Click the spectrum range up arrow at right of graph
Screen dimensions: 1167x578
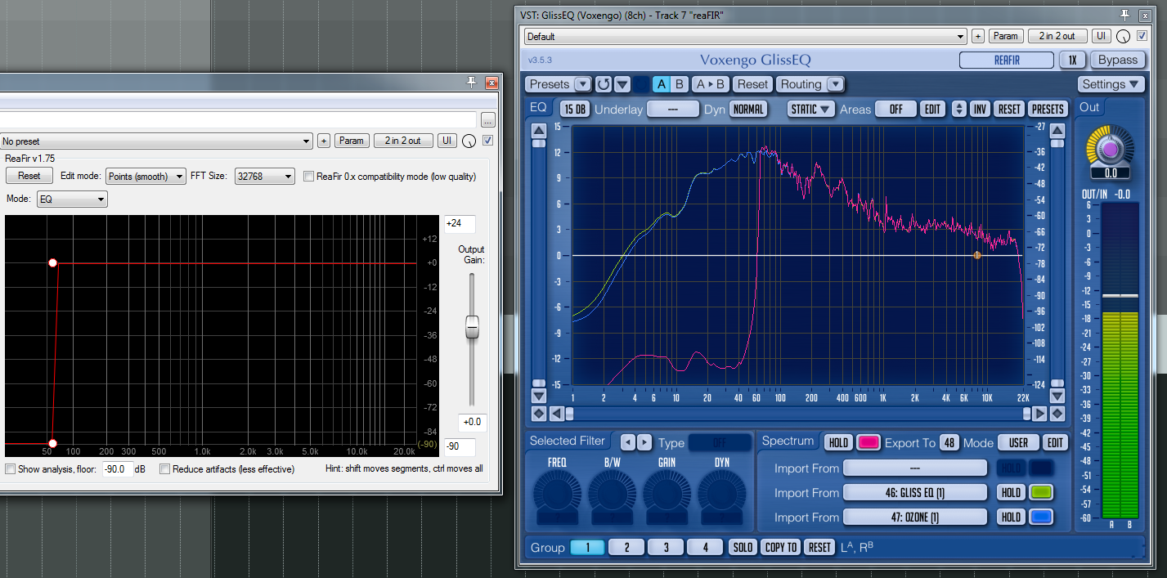pos(1057,131)
